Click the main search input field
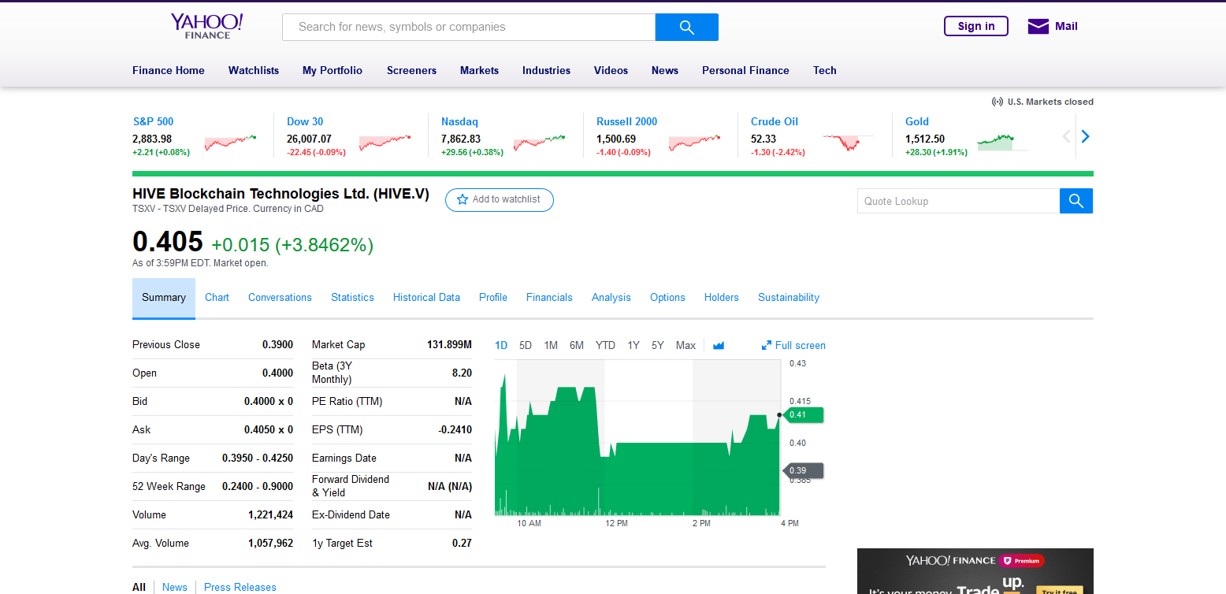 [x=469, y=27]
